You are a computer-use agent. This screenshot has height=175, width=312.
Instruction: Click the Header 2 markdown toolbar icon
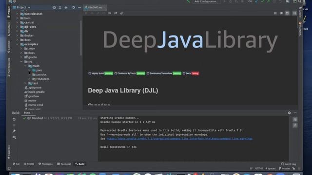point(116,13)
